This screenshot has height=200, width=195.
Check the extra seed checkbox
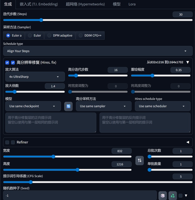pos(180,196)
